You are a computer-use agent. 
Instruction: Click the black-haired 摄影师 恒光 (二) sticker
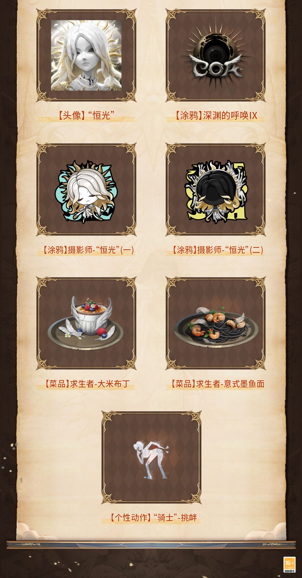click(216, 192)
